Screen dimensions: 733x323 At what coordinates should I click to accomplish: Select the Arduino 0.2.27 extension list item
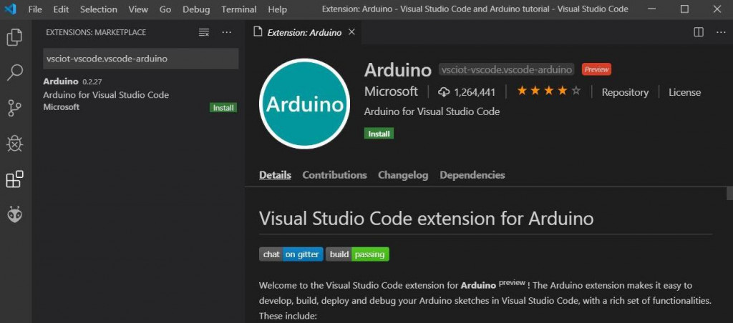[x=140, y=94]
